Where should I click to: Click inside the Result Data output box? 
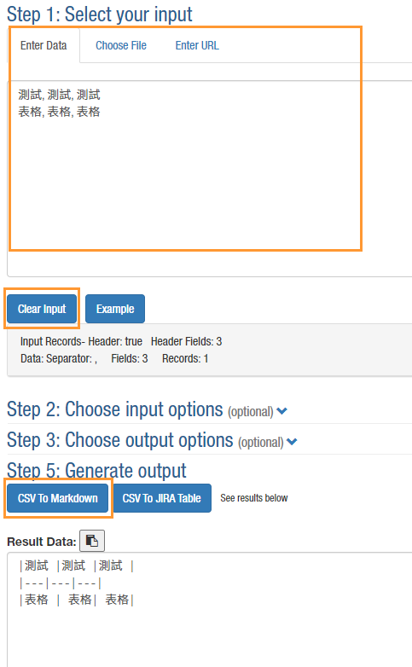209,610
